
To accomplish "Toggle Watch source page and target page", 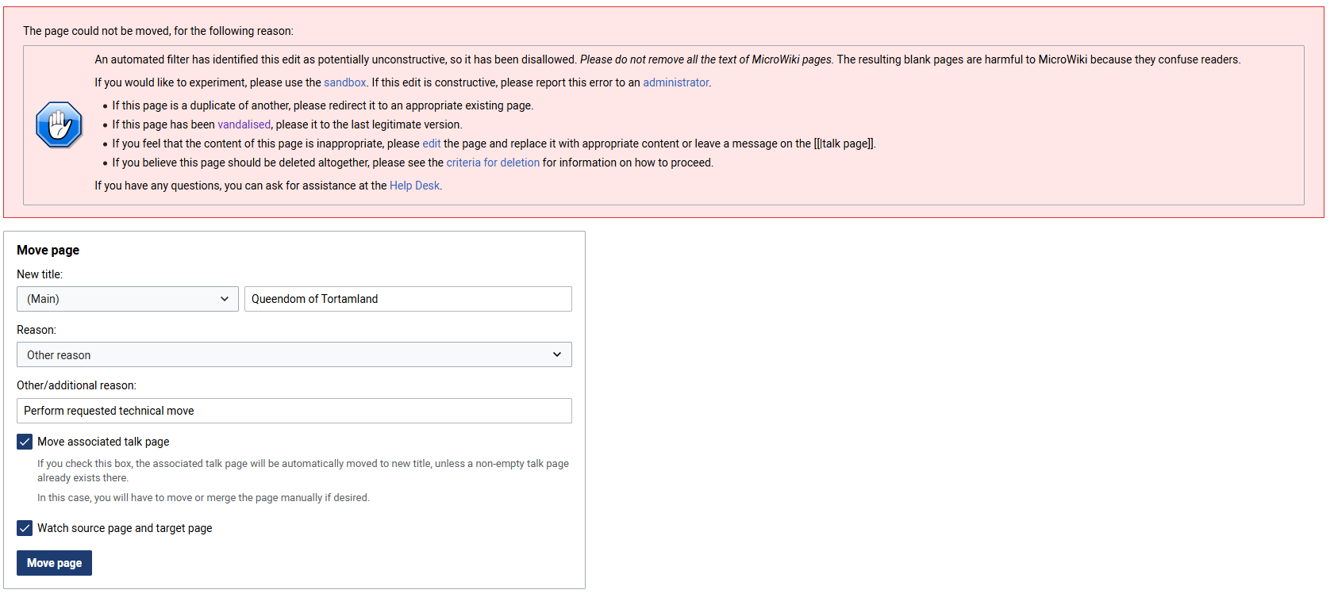I will [25, 528].
